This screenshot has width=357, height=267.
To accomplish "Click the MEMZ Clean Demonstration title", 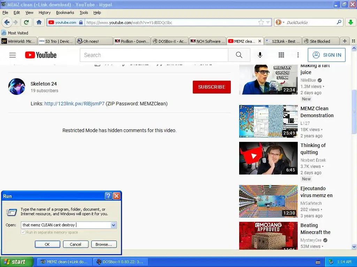I will (317, 112).
